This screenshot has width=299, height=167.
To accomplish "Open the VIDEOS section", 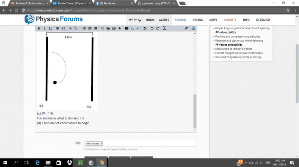I will tap(198, 20).
